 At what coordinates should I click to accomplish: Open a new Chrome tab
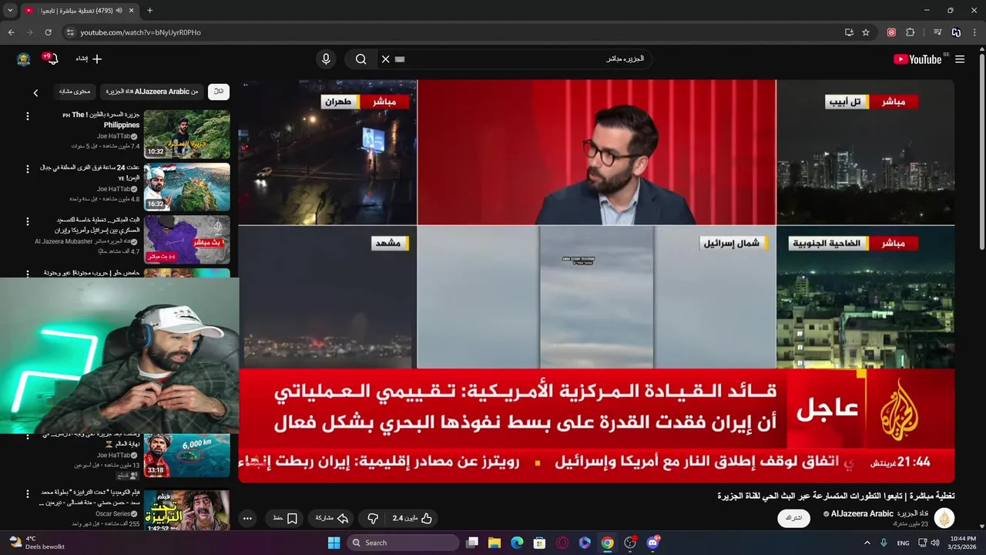(x=149, y=11)
